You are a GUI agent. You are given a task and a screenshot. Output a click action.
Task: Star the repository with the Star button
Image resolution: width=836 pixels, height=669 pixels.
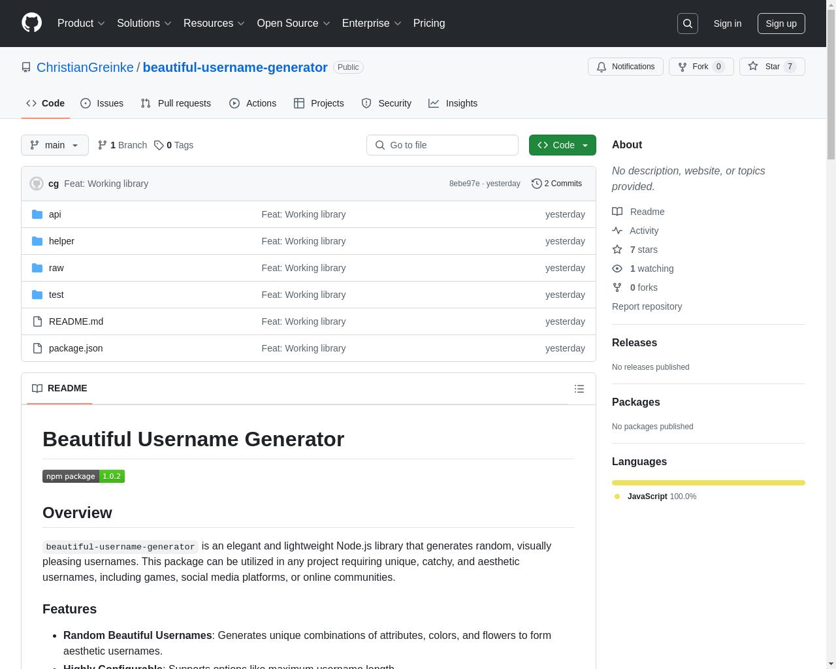tap(772, 67)
